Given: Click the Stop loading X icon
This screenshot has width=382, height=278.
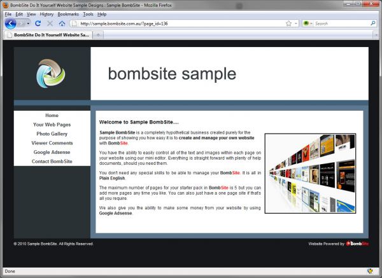Looking at the screenshot, I should point(50,24).
